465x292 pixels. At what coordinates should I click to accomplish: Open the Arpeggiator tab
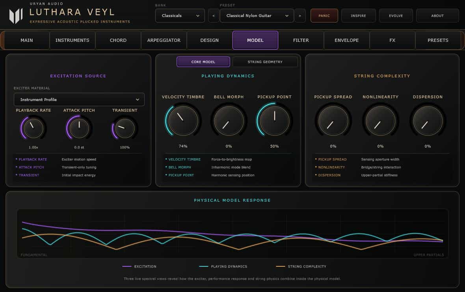164,40
